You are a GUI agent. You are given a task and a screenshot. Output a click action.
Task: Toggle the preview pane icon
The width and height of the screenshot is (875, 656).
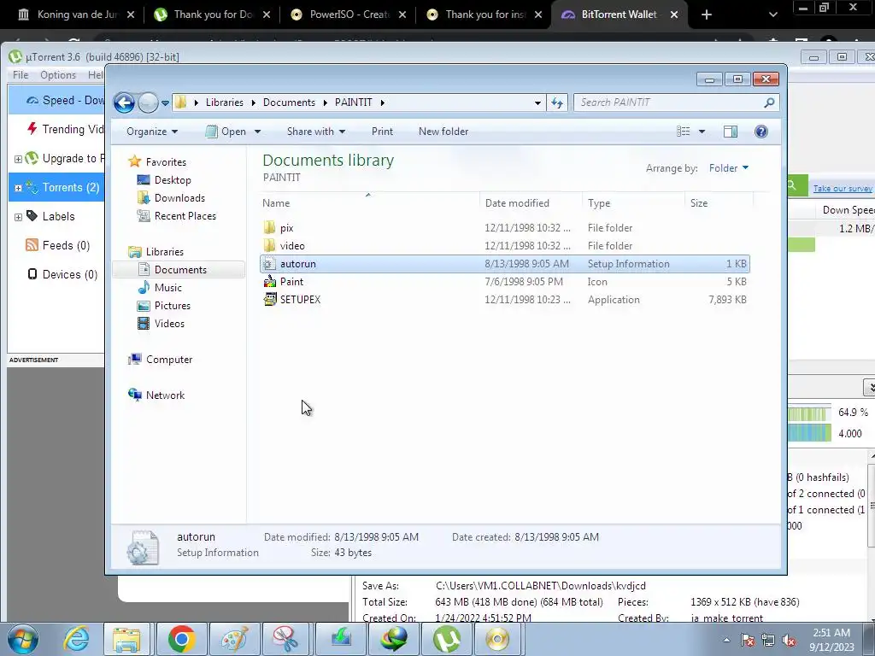(731, 132)
